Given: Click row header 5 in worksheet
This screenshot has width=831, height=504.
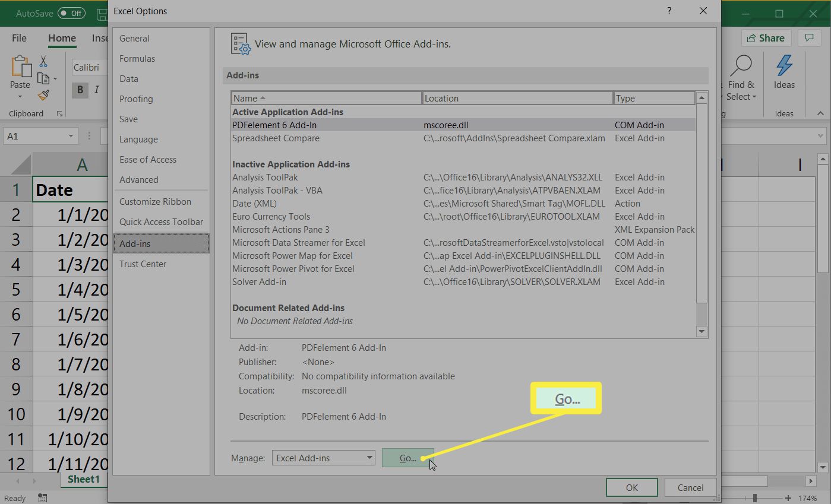Looking at the screenshot, I should point(15,289).
